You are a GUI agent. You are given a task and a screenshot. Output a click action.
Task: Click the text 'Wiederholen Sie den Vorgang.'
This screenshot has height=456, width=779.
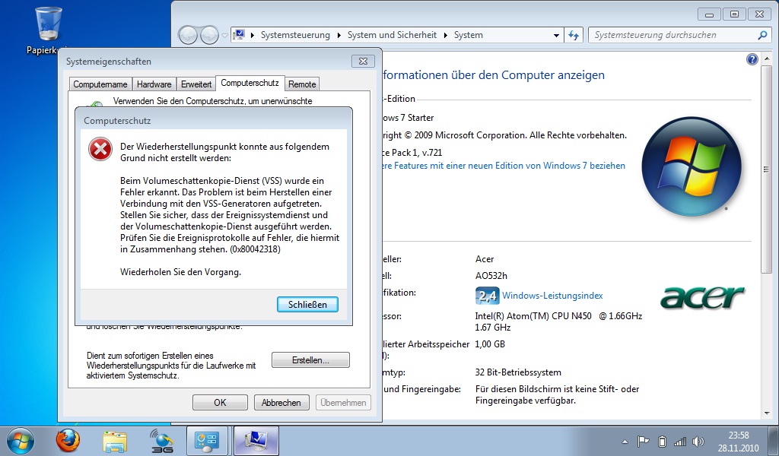pyautogui.click(x=180, y=272)
